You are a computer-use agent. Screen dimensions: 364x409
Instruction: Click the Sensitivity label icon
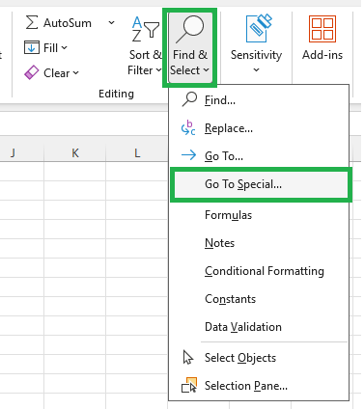pyautogui.click(x=259, y=28)
